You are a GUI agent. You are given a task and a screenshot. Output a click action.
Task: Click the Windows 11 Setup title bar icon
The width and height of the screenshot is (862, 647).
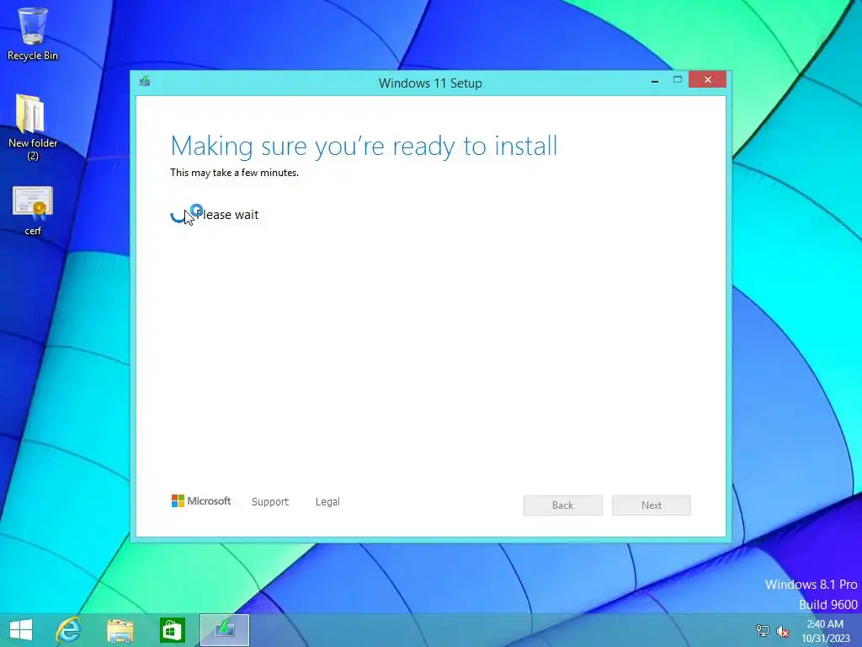[145, 82]
